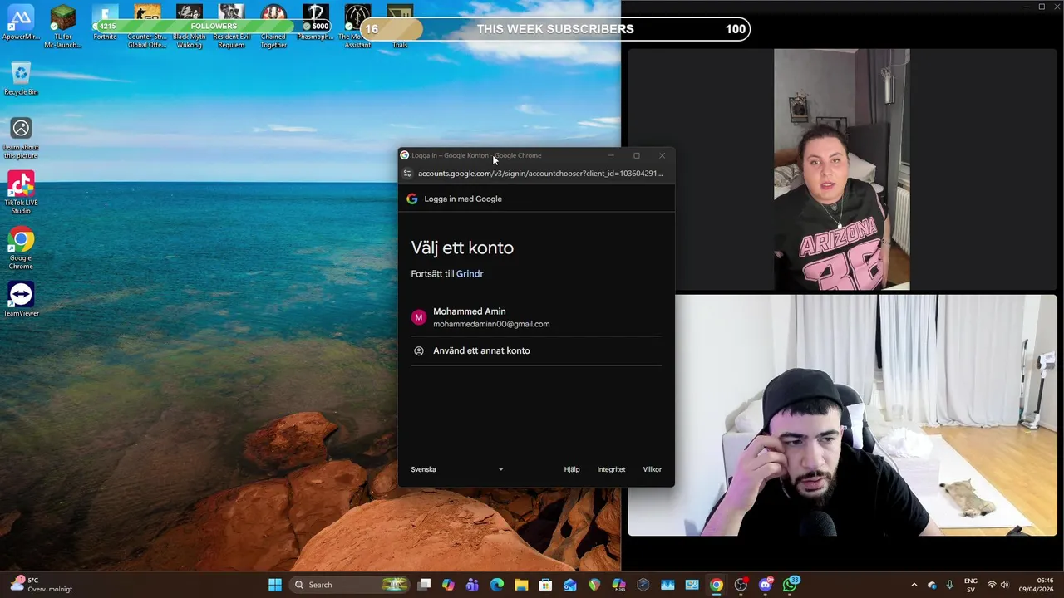This screenshot has height=598, width=1064.
Task: Open the Wi-Fi network tray icon
Action: [991, 585]
